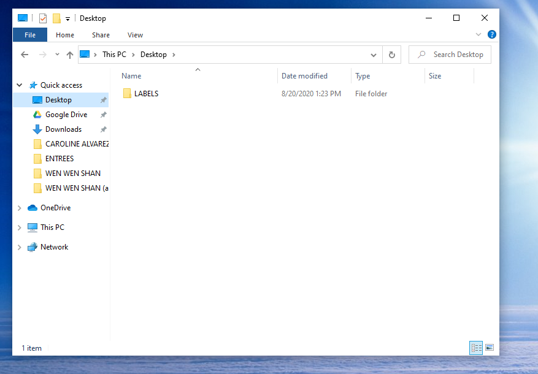Image resolution: width=538 pixels, height=374 pixels.
Task: Open the Customize Quick Access Toolbar dropdown
Action: (x=67, y=19)
